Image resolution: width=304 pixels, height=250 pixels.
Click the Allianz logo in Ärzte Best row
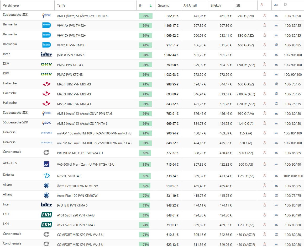pos(46,186)
